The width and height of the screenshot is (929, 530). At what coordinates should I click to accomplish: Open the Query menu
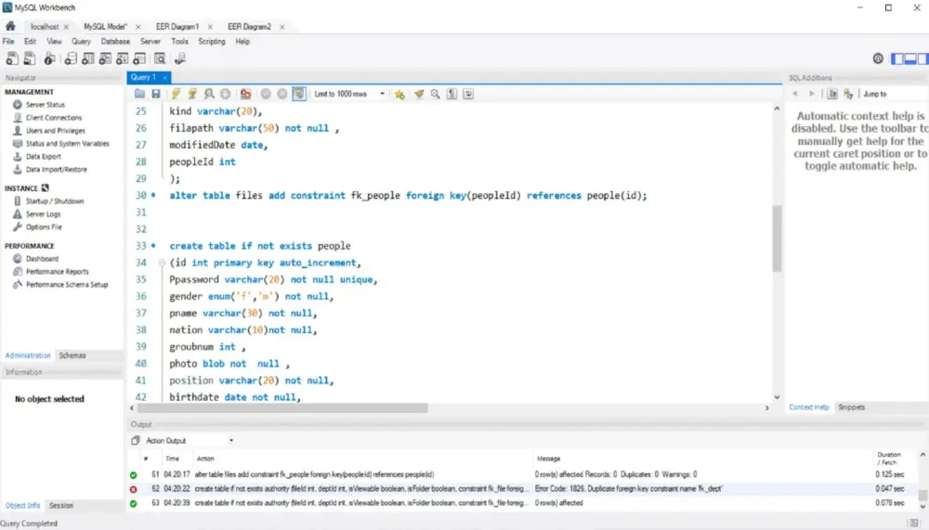[81, 42]
